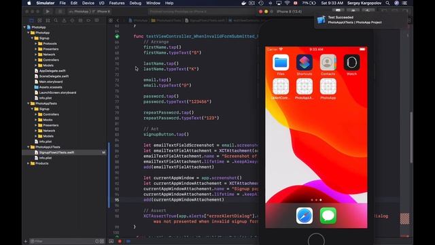
Task: Open the Features menu
Action: 117,3
